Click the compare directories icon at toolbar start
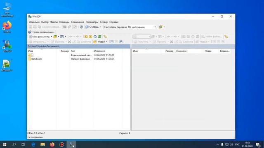This screenshot has height=148, width=264. pos(31,27)
